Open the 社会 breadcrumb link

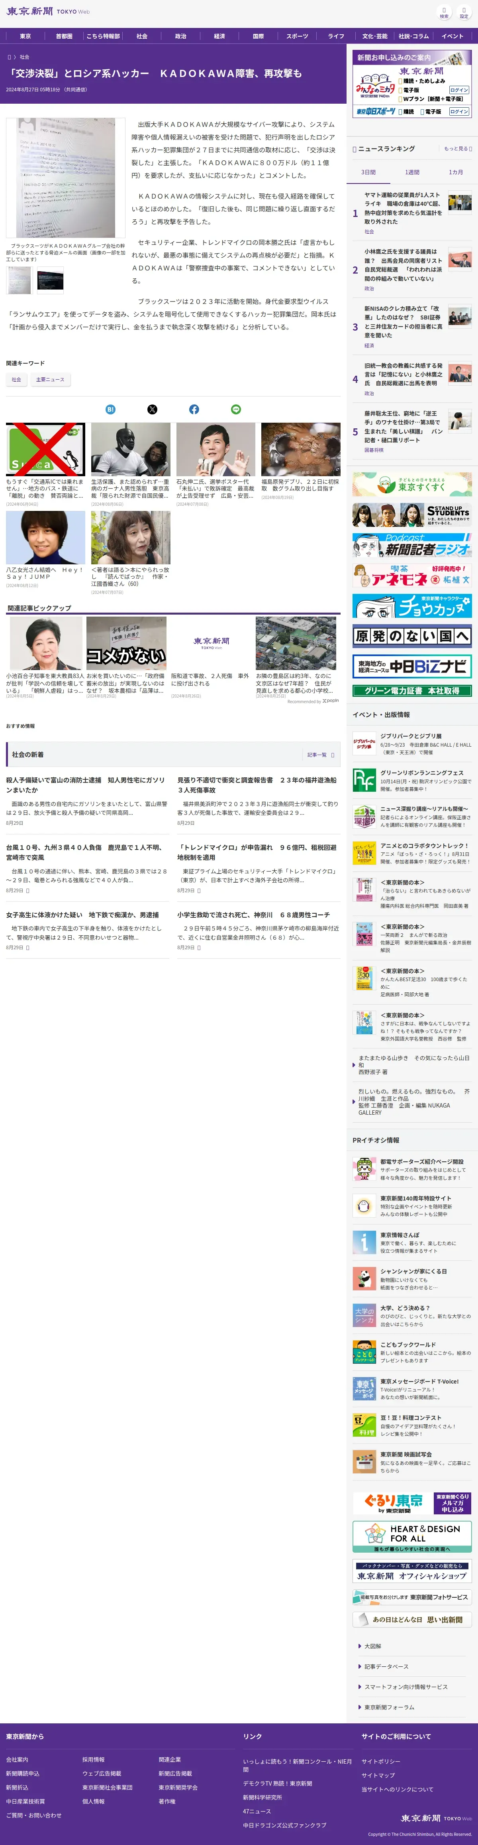click(x=24, y=57)
